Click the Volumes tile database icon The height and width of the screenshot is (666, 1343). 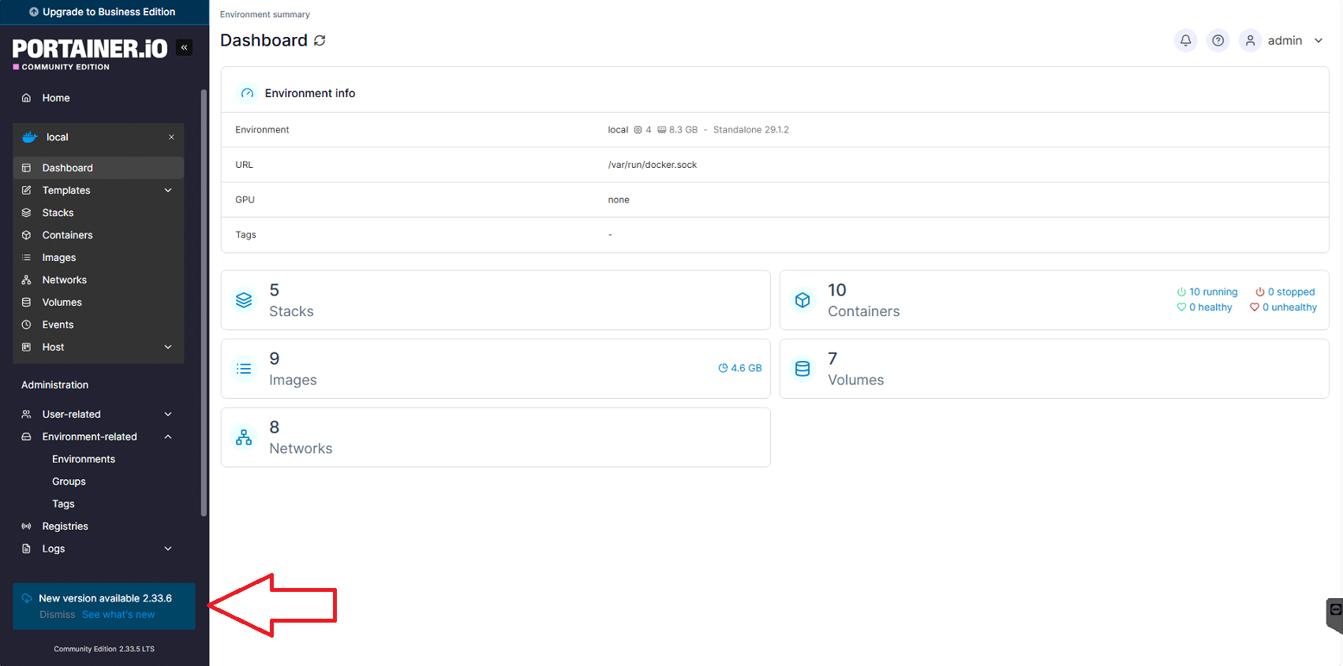point(802,369)
